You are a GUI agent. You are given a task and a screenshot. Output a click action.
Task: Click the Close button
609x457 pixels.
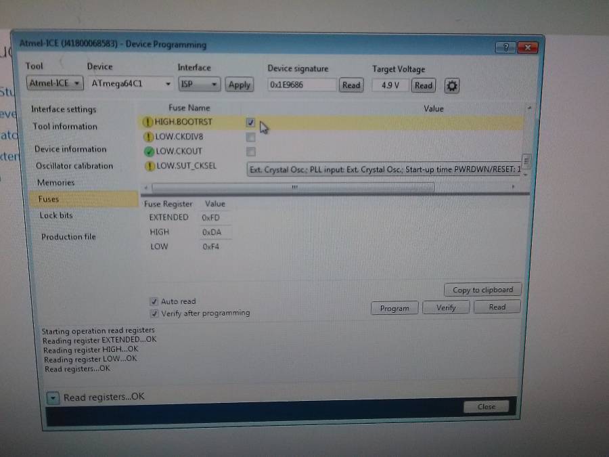487,406
